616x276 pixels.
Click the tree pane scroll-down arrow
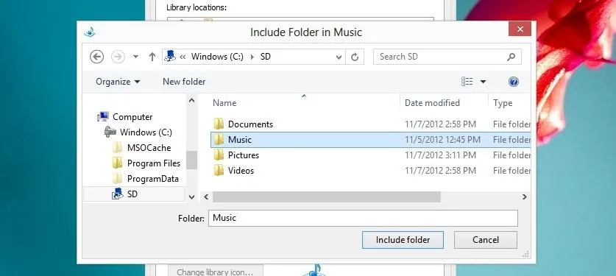click(x=191, y=197)
